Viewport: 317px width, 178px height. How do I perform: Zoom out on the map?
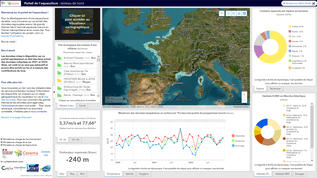(x=244, y=100)
